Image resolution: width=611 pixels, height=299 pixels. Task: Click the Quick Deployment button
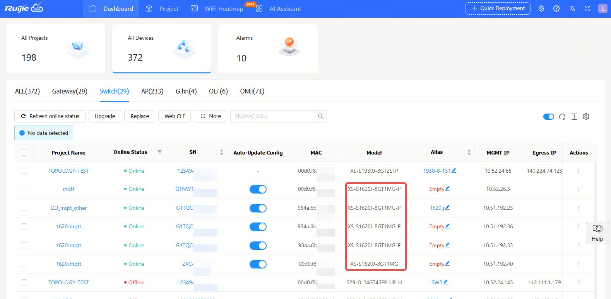pos(498,8)
